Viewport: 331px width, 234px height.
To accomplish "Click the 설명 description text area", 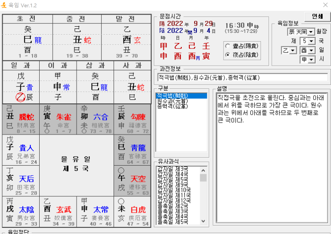I will click(272, 157).
